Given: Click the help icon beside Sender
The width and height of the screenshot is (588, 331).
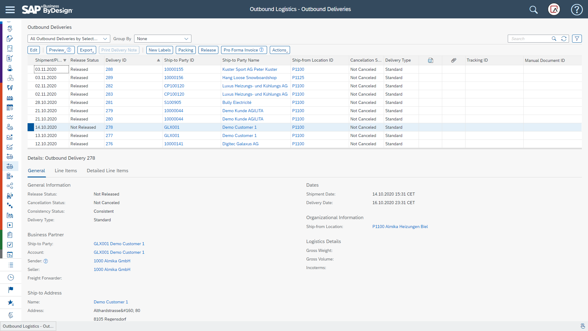Looking at the screenshot, I should click(x=46, y=261).
